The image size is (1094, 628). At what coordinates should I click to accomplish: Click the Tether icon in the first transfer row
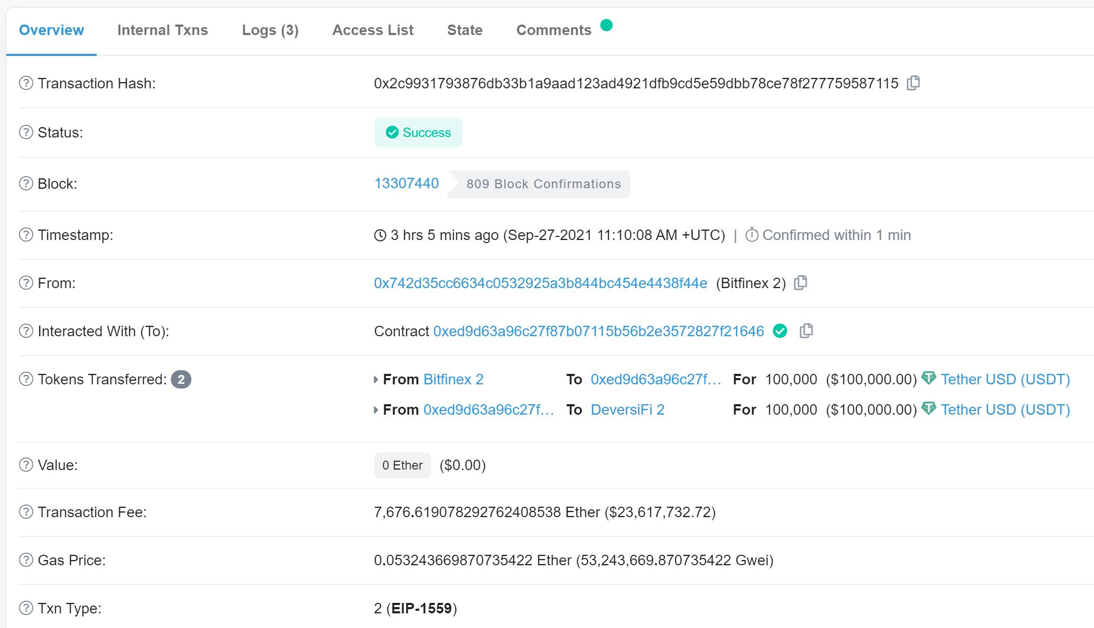[x=928, y=378]
